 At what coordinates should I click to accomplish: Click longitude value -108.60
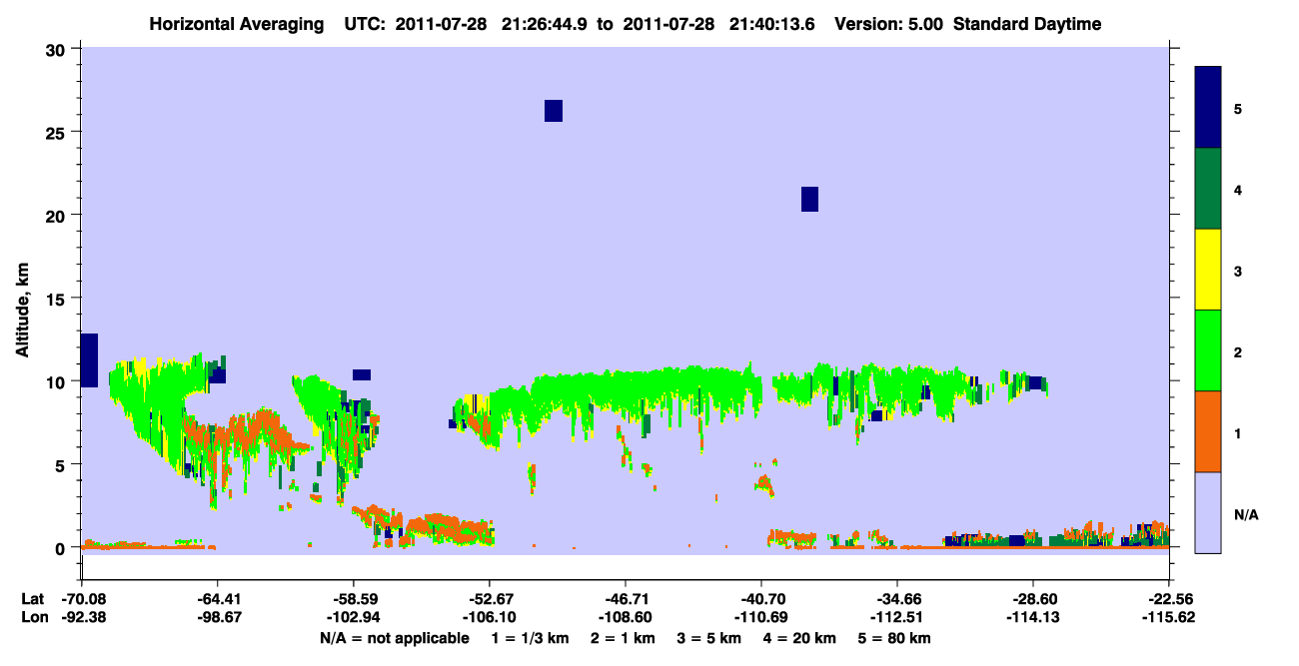pyautogui.click(x=625, y=617)
